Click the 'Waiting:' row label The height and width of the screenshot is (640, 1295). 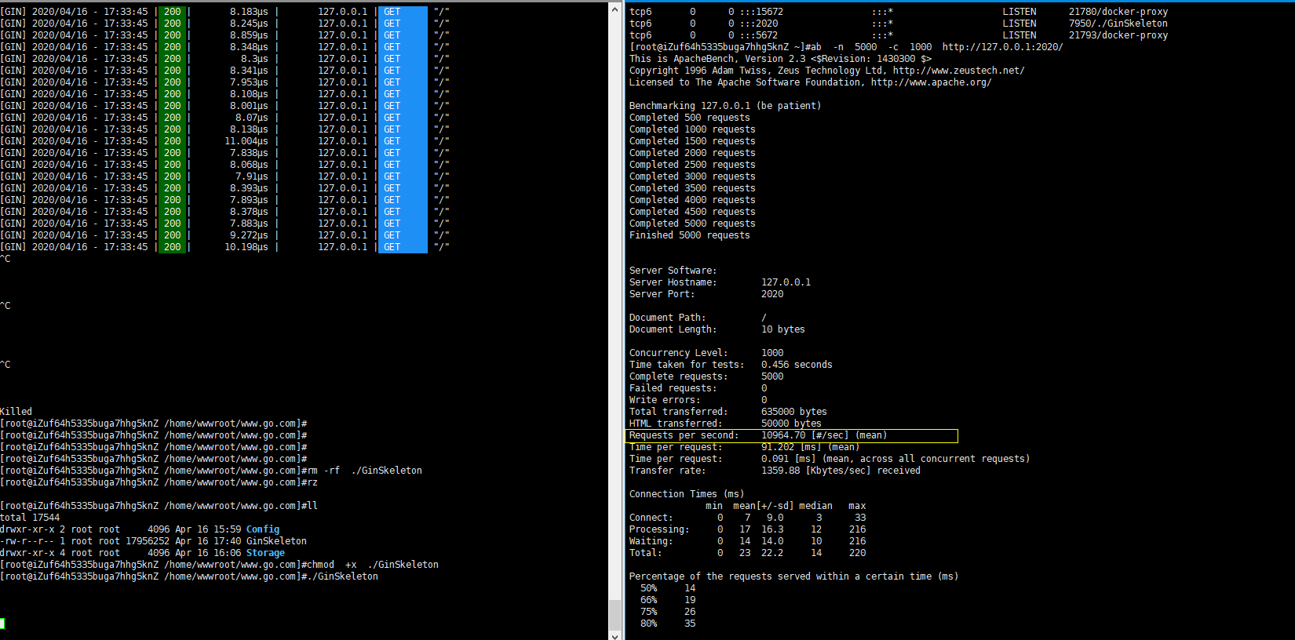coord(651,541)
